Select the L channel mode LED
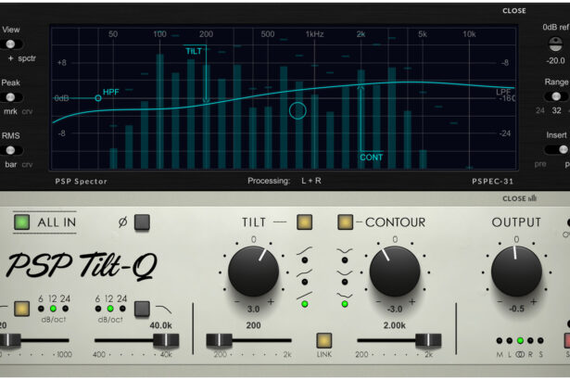Screen dimensions: 570x380 [x=510, y=341]
